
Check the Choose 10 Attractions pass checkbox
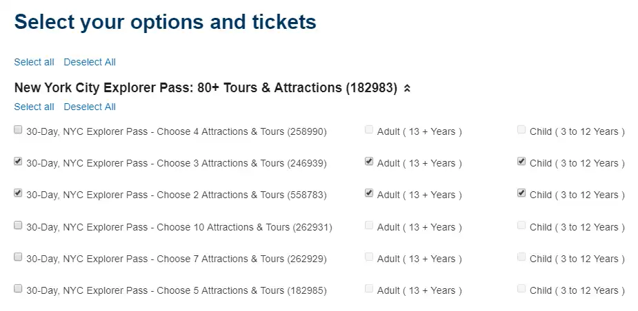pyautogui.click(x=18, y=226)
